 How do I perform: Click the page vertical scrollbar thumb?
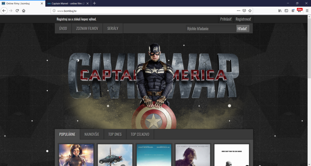coord(309,48)
